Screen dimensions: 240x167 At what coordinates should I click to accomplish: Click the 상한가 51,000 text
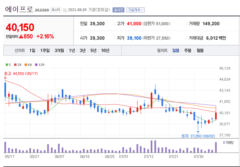tap(156, 24)
